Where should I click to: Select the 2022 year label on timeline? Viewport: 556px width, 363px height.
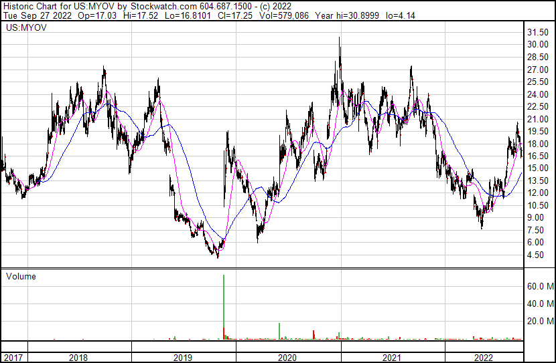point(483,358)
